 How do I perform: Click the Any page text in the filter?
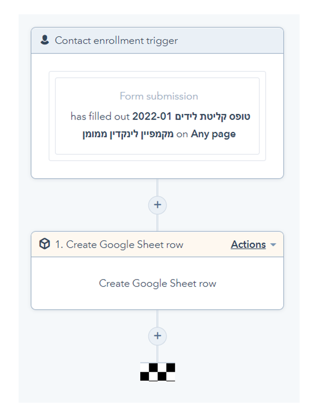click(x=213, y=134)
